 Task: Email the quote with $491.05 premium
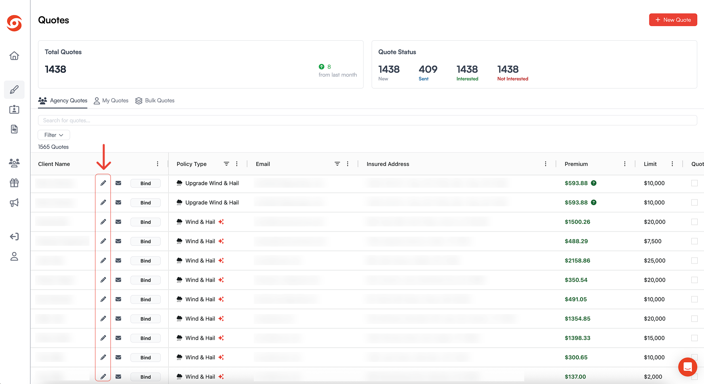(118, 299)
